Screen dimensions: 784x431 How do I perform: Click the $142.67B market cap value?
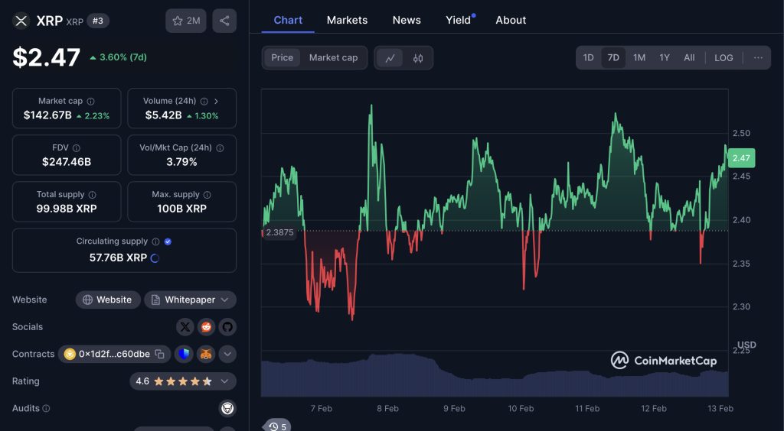pyautogui.click(x=47, y=115)
